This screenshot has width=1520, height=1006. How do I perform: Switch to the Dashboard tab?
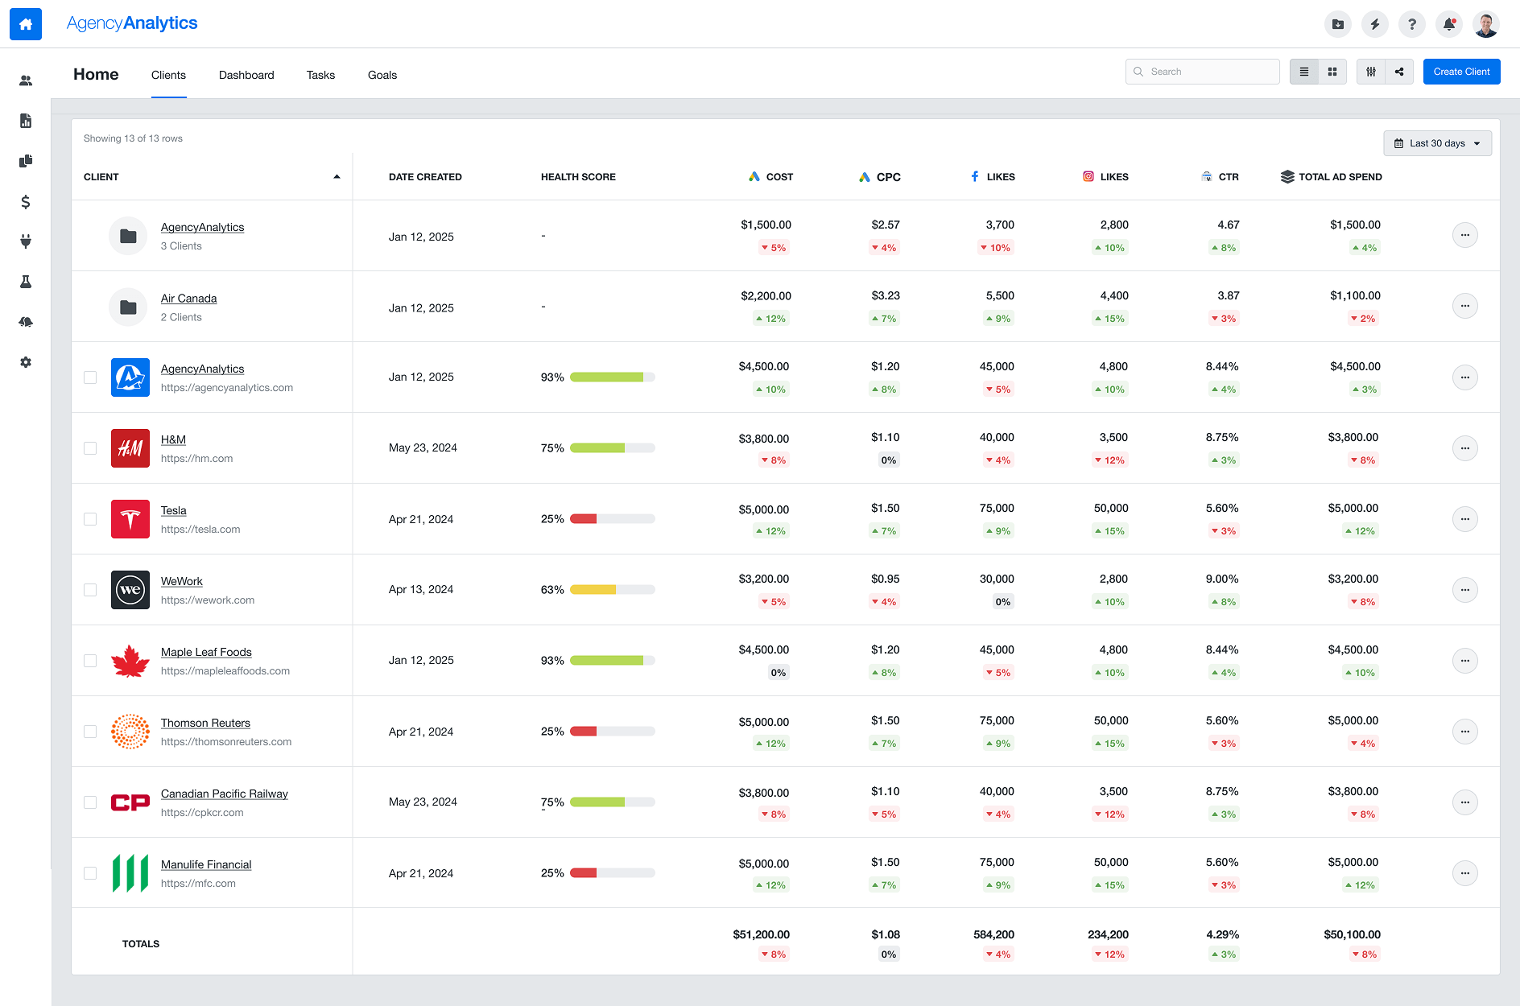246,75
